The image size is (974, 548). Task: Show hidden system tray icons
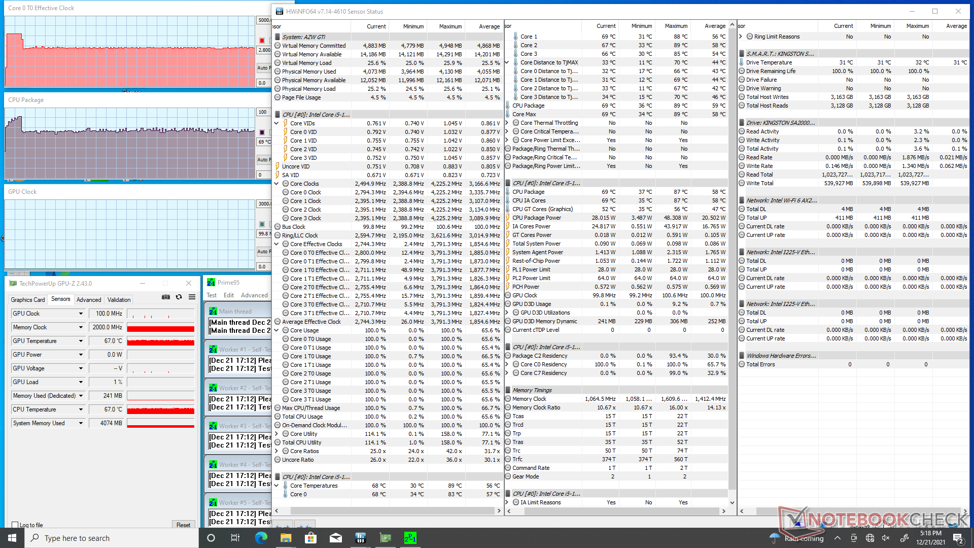click(x=838, y=538)
